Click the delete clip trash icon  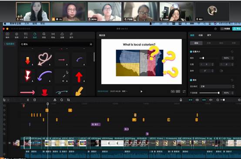(35, 100)
